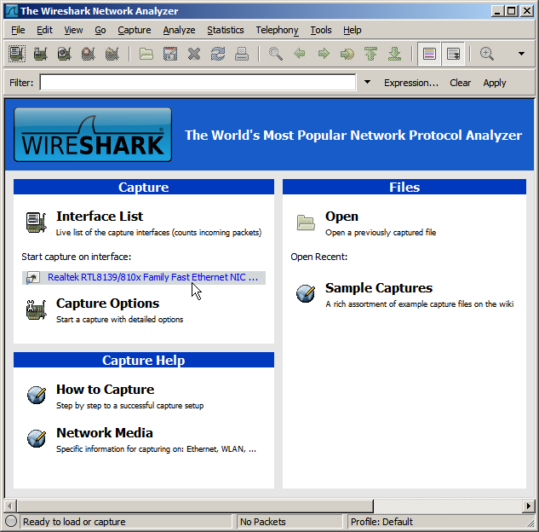Expand the toolbar overflow arrow
This screenshot has width=539, height=532.
point(521,54)
